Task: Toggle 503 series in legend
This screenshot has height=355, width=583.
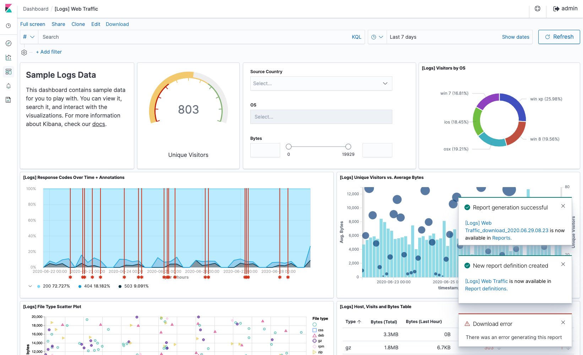Action: 134,286
